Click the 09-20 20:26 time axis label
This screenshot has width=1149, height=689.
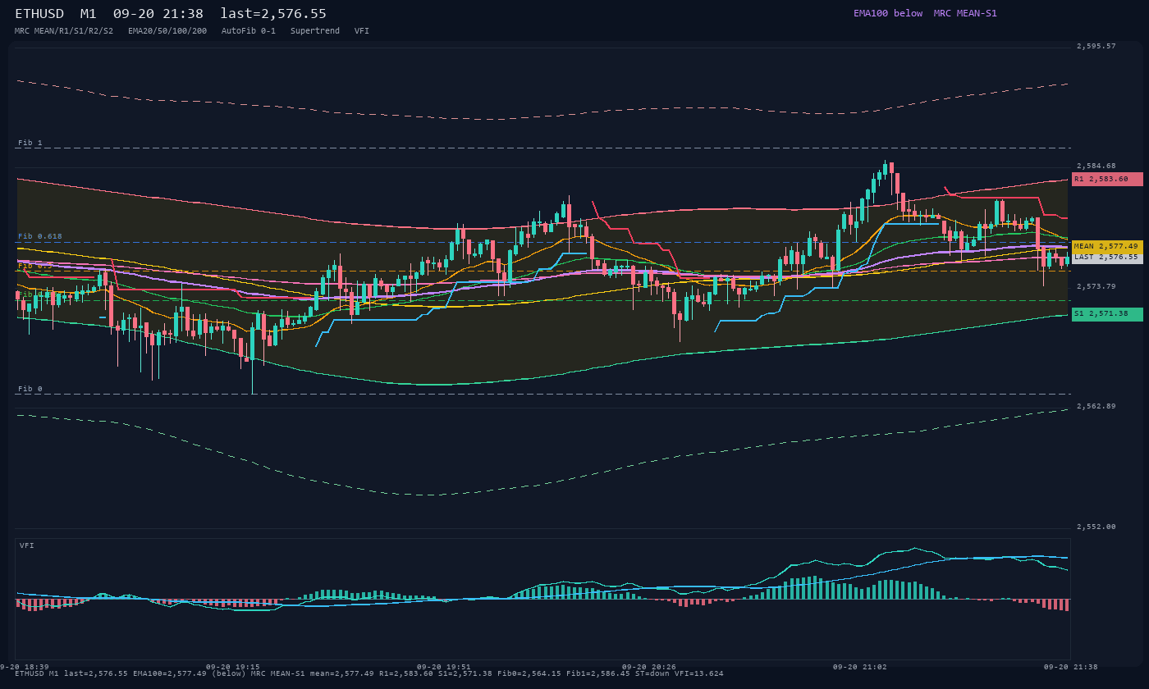[x=649, y=667]
